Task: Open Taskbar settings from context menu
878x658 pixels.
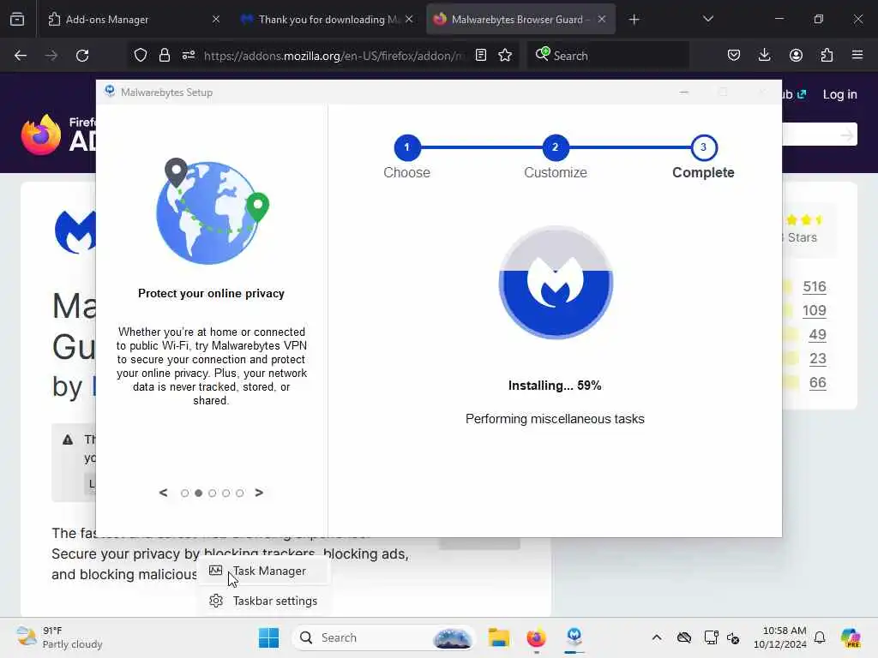Action: (263, 601)
